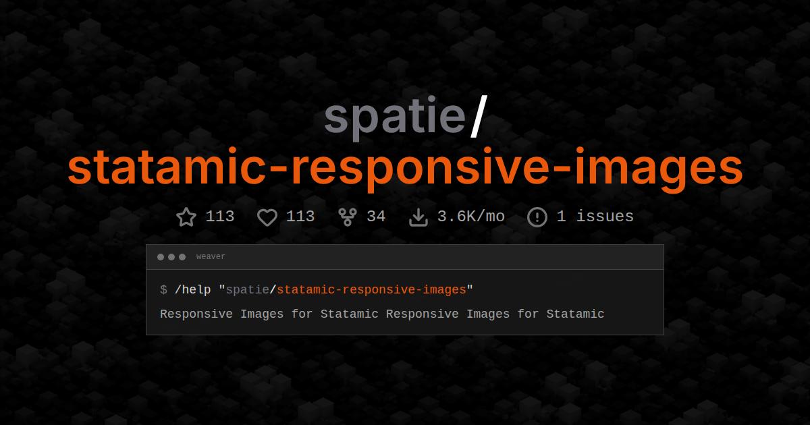Select the fork icon beside the 34 count
The image size is (810, 425).
coord(347,217)
